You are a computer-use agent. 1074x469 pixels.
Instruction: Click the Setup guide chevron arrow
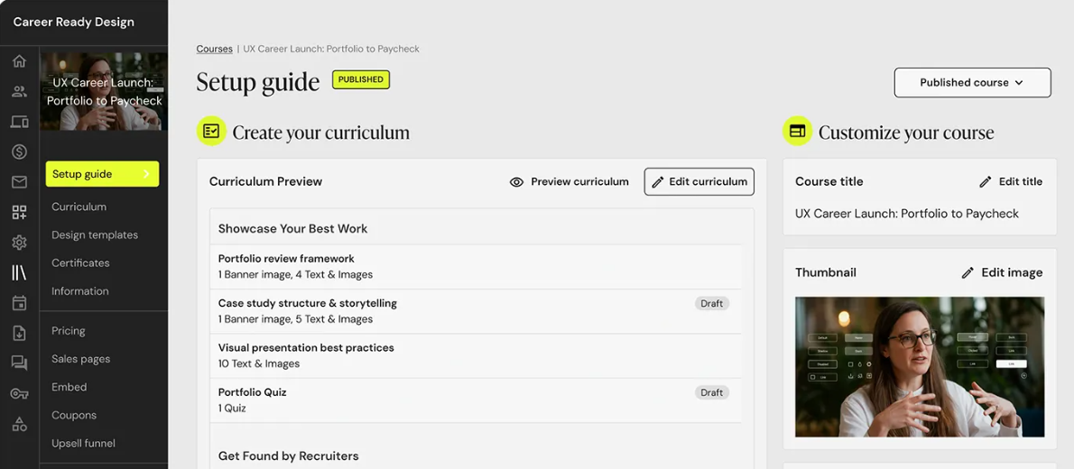tap(146, 174)
